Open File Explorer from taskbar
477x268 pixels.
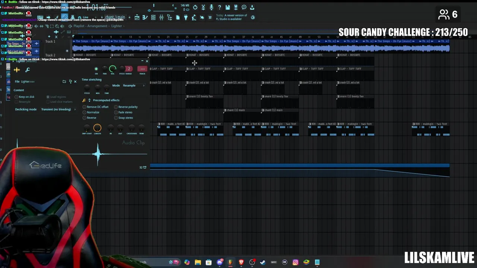[198, 262]
